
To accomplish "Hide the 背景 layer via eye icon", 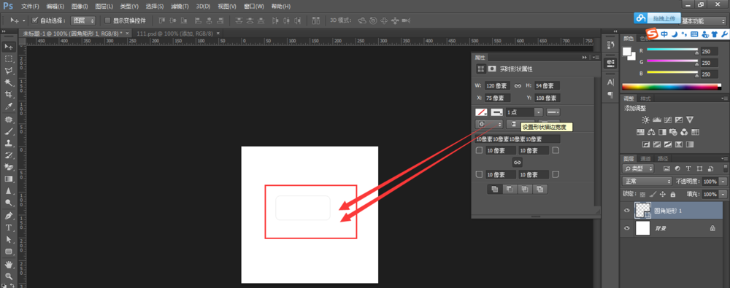I will tap(626, 228).
